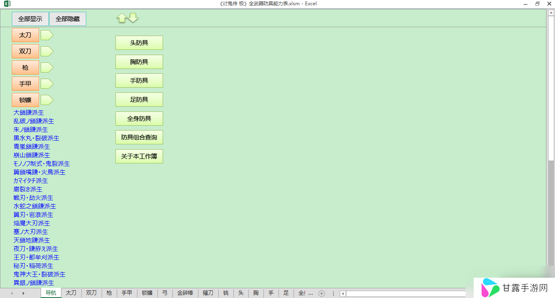Follow the 朱ノ鎖鎌派生 link
Image resolution: width=555 pixels, height=298 pixels.
[x=30, y=129]
